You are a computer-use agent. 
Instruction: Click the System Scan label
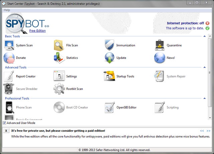[x=24, y=45]
